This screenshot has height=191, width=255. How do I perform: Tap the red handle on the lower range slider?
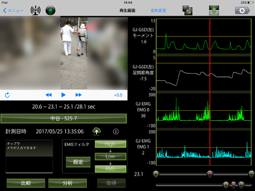coord(234,185)
